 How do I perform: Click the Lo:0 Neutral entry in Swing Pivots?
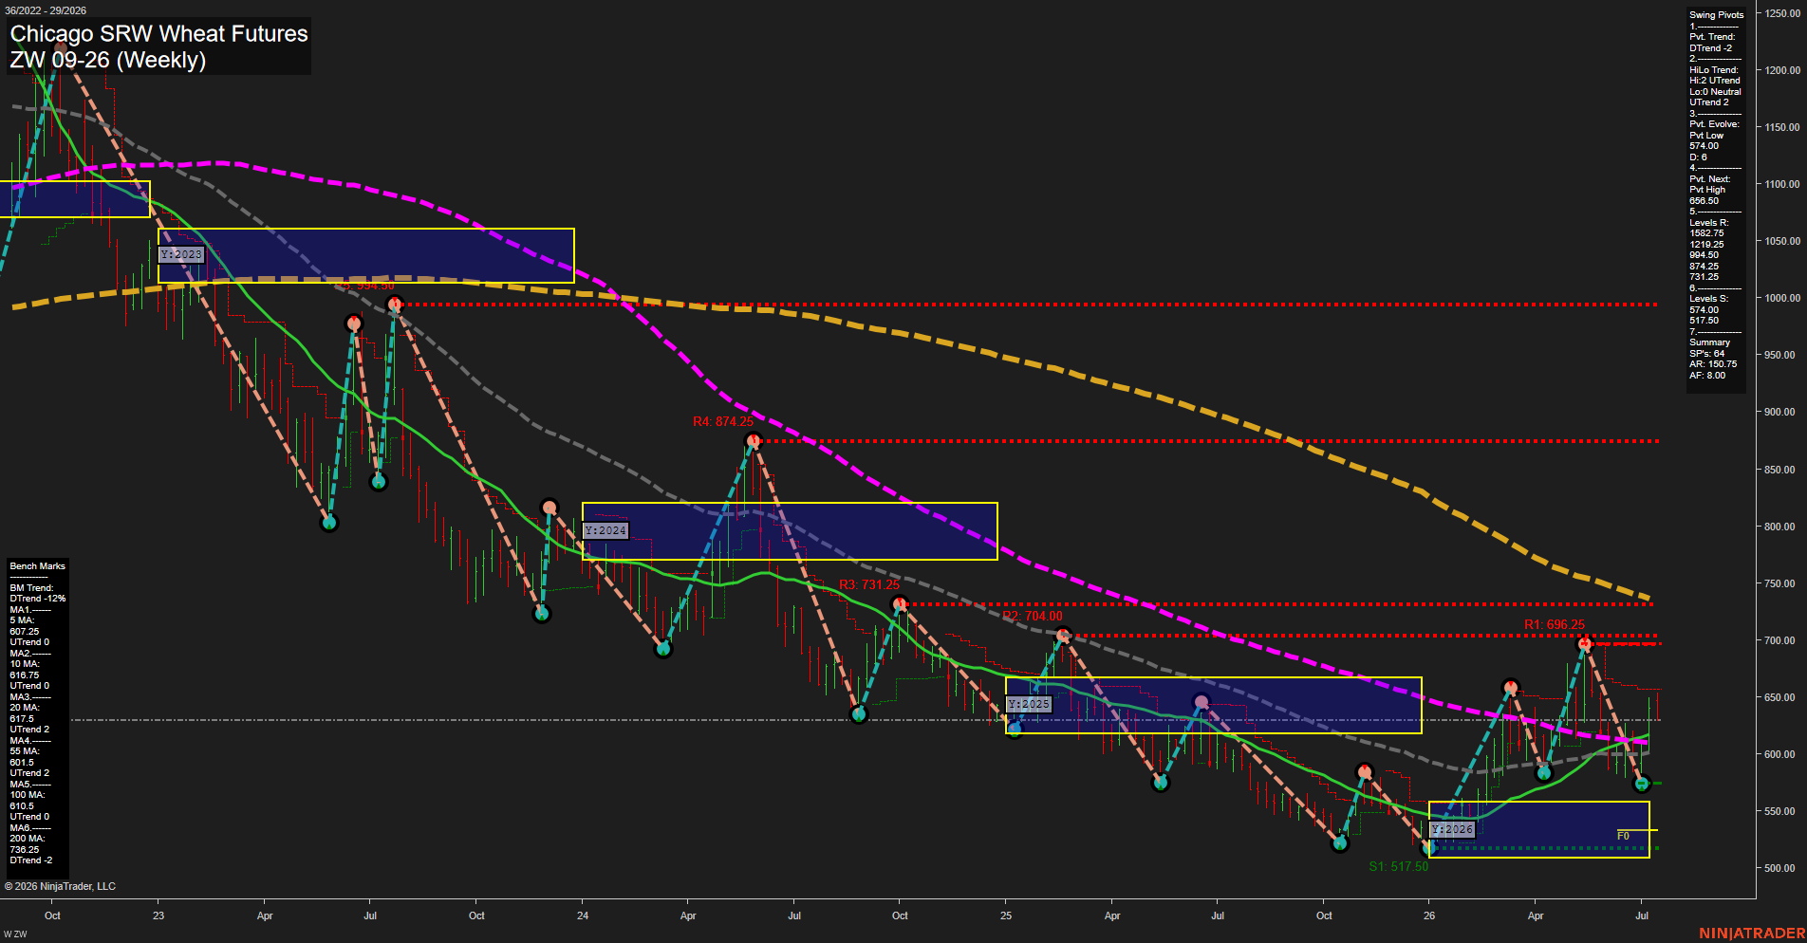click(x=1715, y=92)
